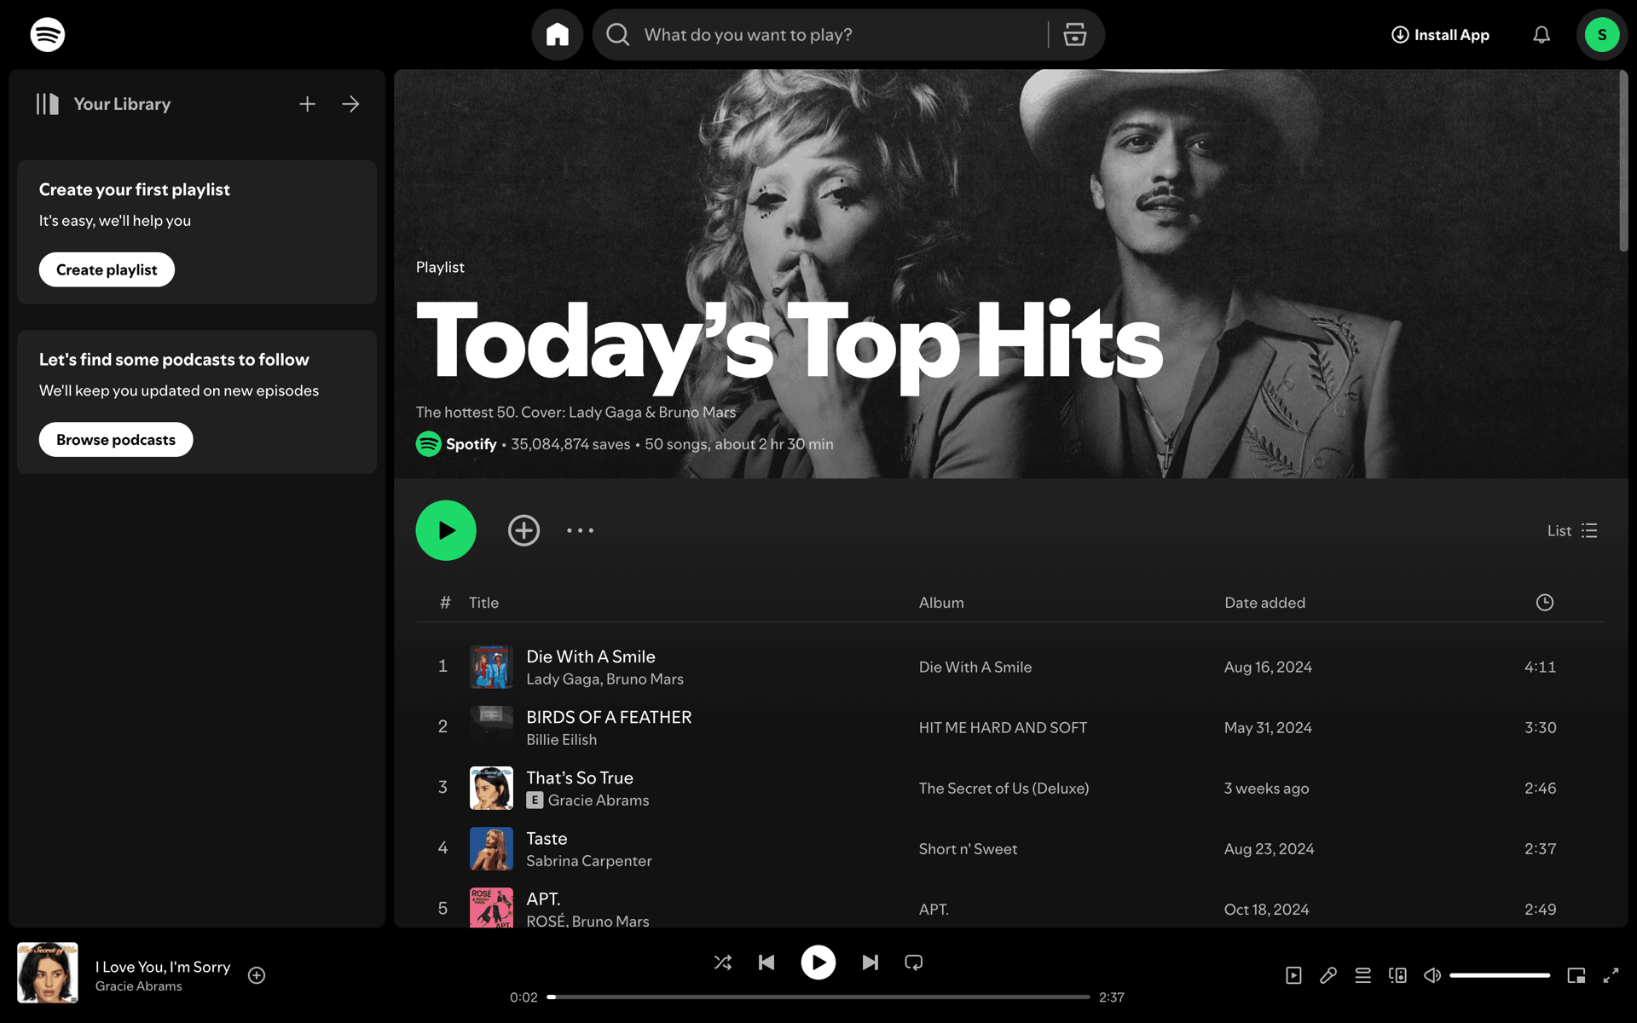Click Date added column header
Viewport: 1637px width, 1023px height.
(1264, 603)
